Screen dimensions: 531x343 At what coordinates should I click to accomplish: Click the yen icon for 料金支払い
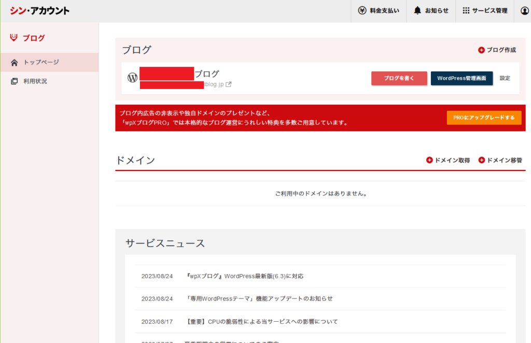(x=362, y=10)
